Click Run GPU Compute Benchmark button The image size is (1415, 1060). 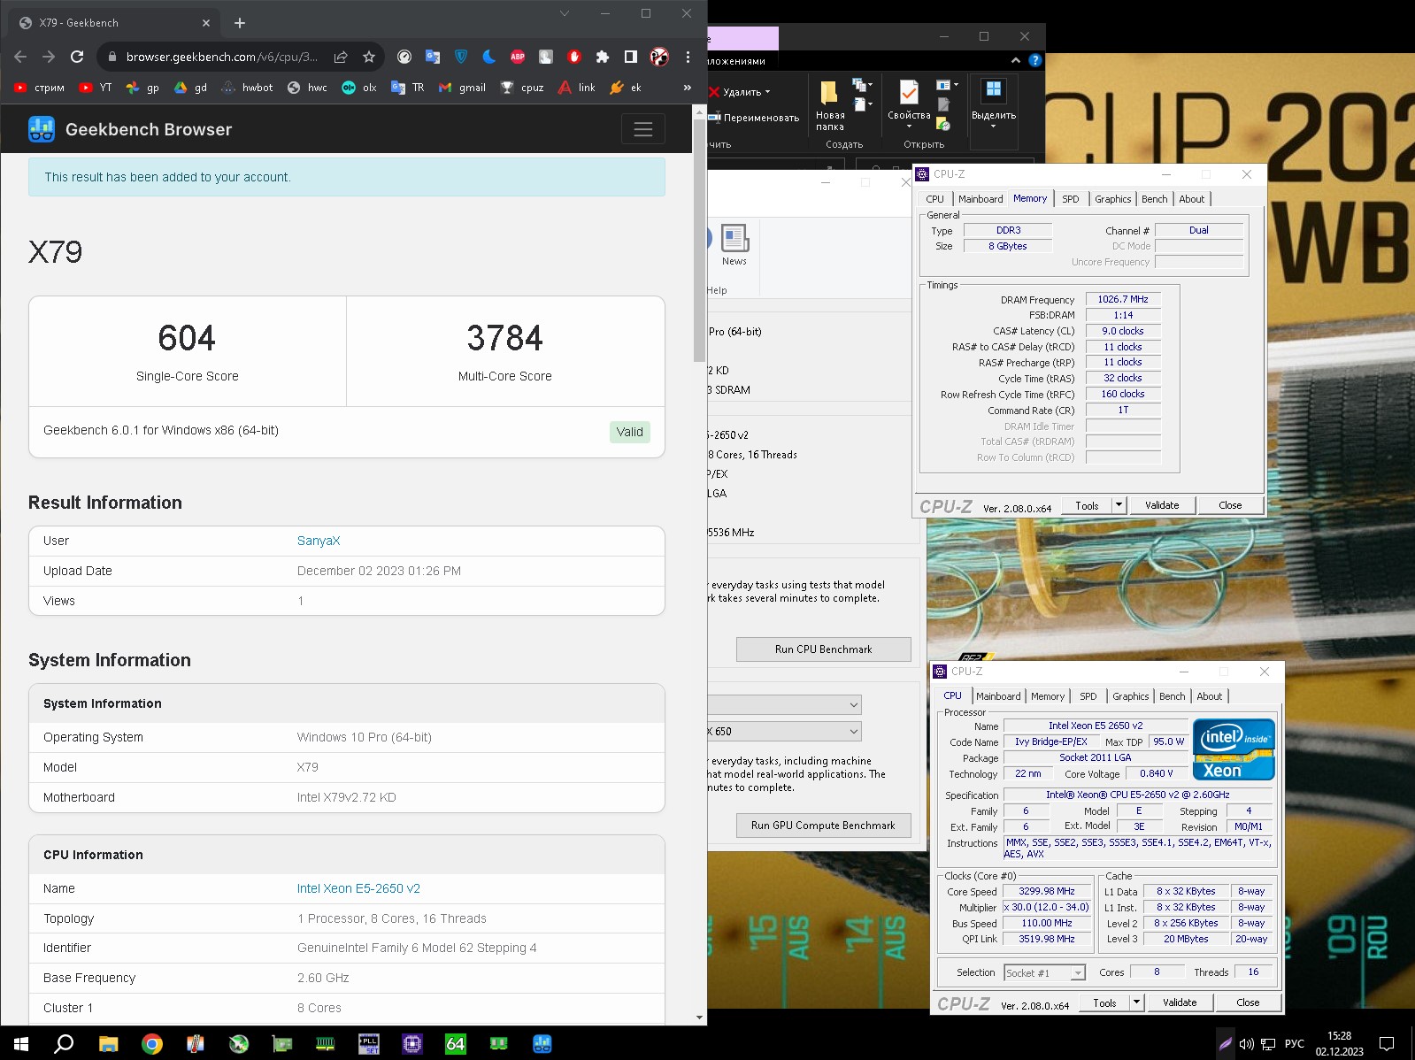(823, 826)
